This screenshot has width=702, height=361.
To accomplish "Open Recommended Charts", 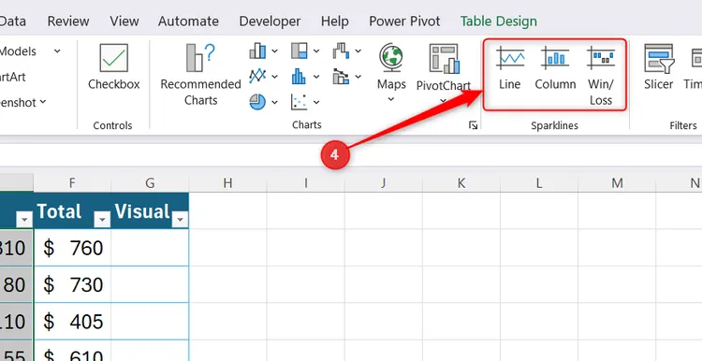I will click(200, 75).
